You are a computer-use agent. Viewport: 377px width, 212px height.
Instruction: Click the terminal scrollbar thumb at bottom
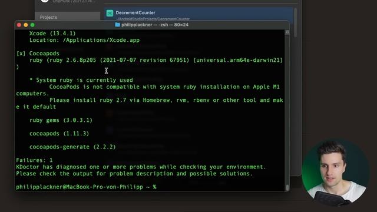coord(287,187)
